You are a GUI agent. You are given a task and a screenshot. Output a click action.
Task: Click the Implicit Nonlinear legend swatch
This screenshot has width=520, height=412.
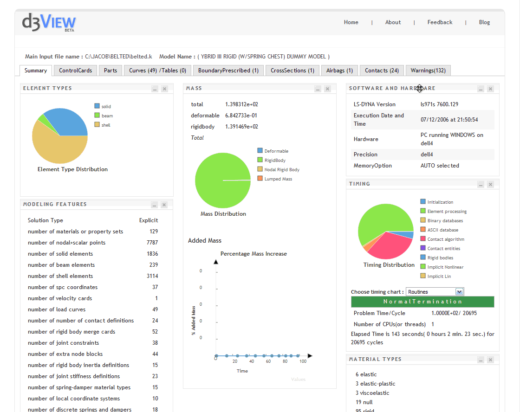(423, 266)
